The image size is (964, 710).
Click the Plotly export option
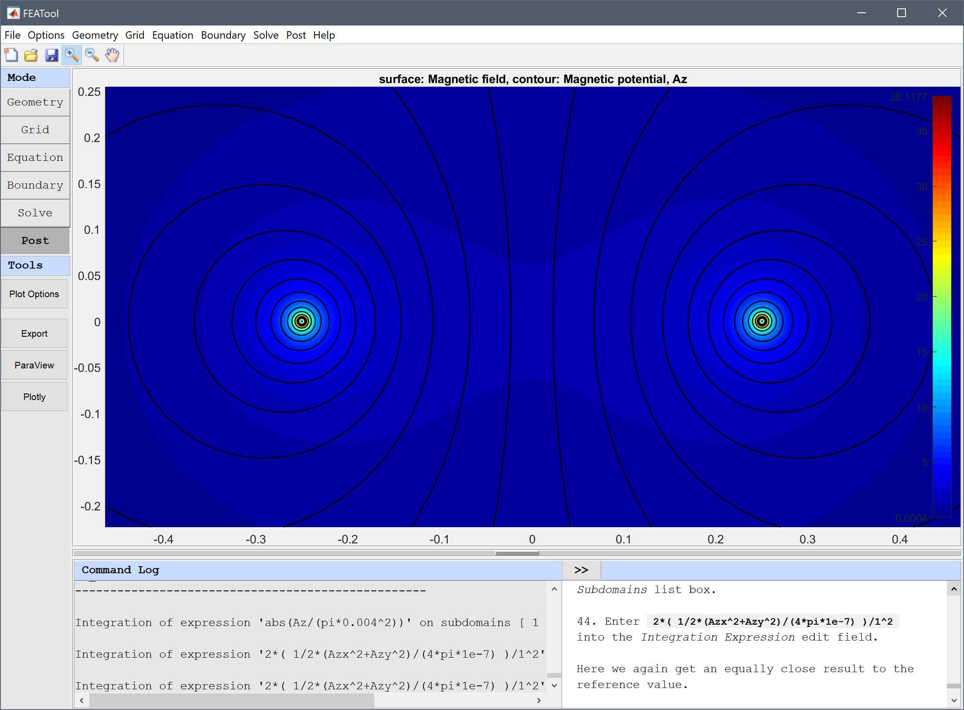[34, 396]
